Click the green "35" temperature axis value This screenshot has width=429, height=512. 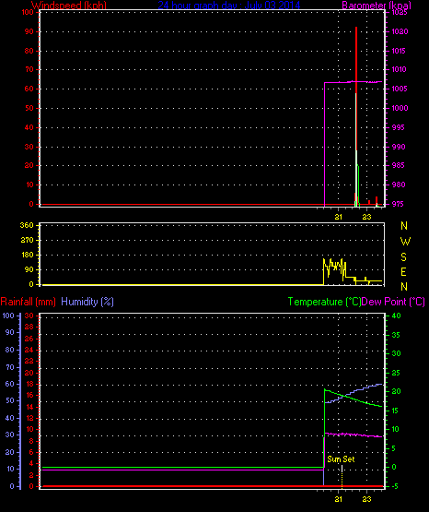[396, 335]
